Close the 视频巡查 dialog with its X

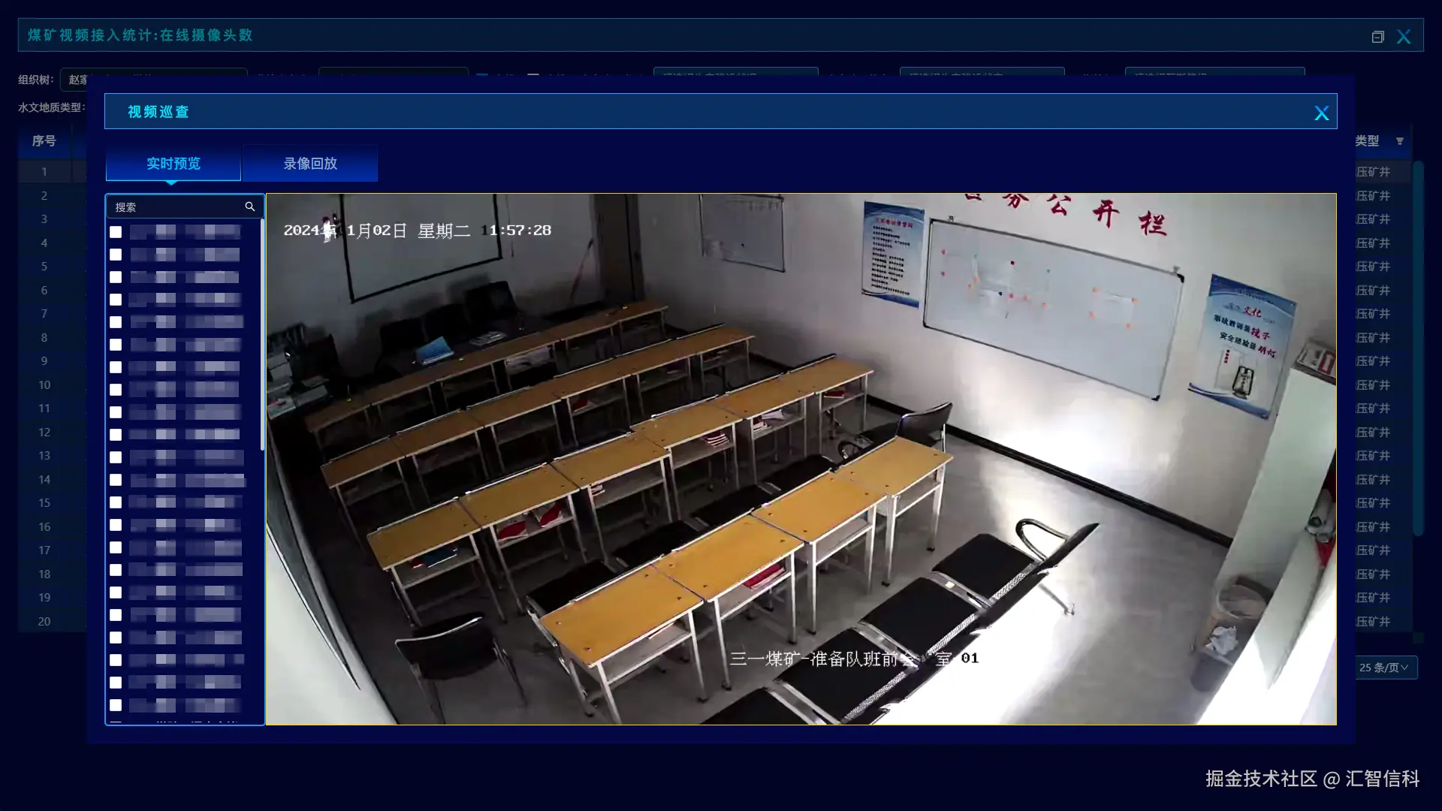(1321, 113)
